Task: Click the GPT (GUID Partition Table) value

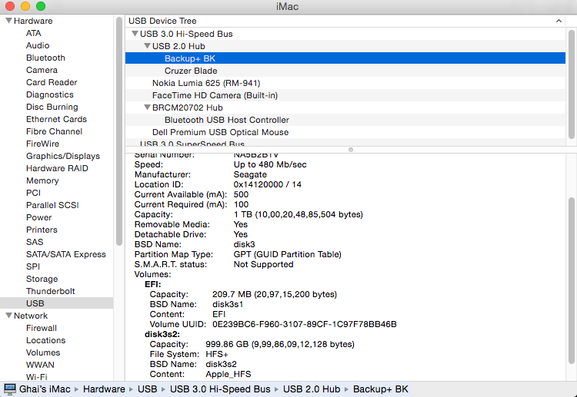Action: click(288, 254)
